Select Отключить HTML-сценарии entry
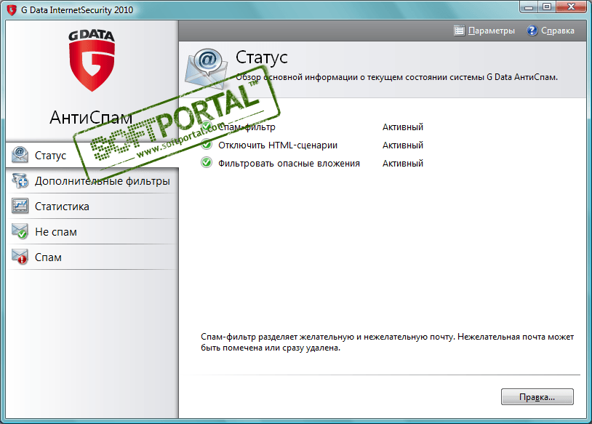This screenshot has height=424, width=592. click(312, 145)
